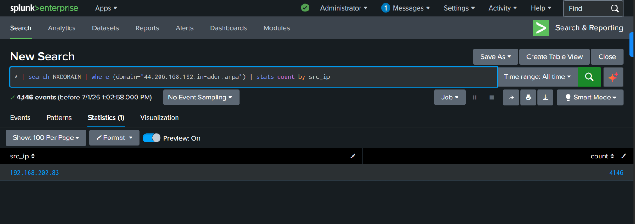Switch to Visualization tab
The height and width of the screenshot is (224, 635).
coord(160,118)
